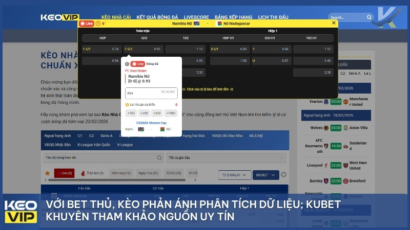Select the C1 league tab
Image resolution: width=410 pixels, height=230 pixels.
coord(80,136)
